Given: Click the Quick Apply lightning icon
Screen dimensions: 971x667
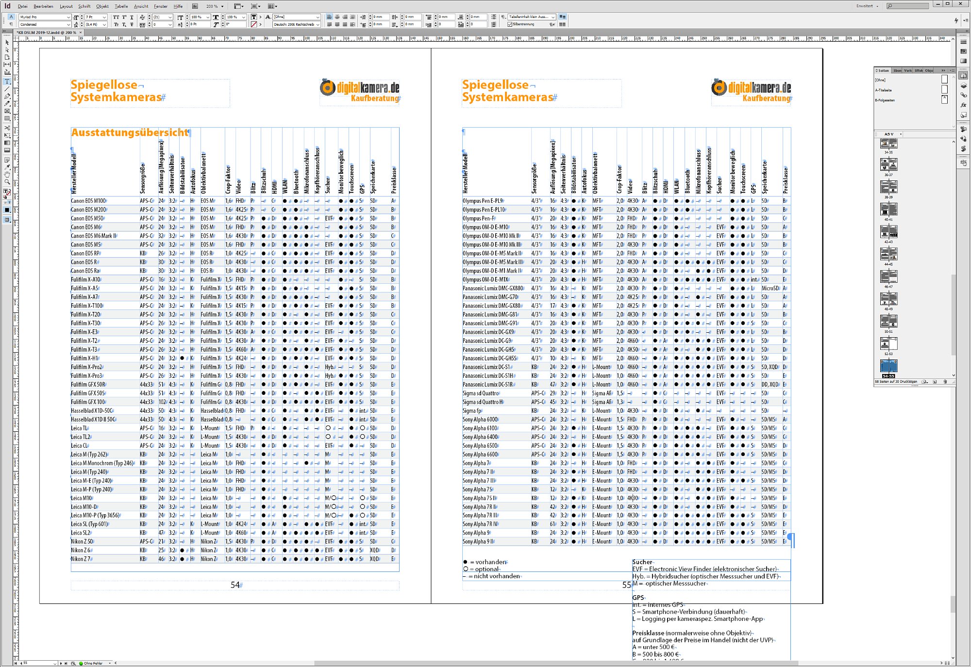Looking at the screenshot, I should (x=956, y=20).
